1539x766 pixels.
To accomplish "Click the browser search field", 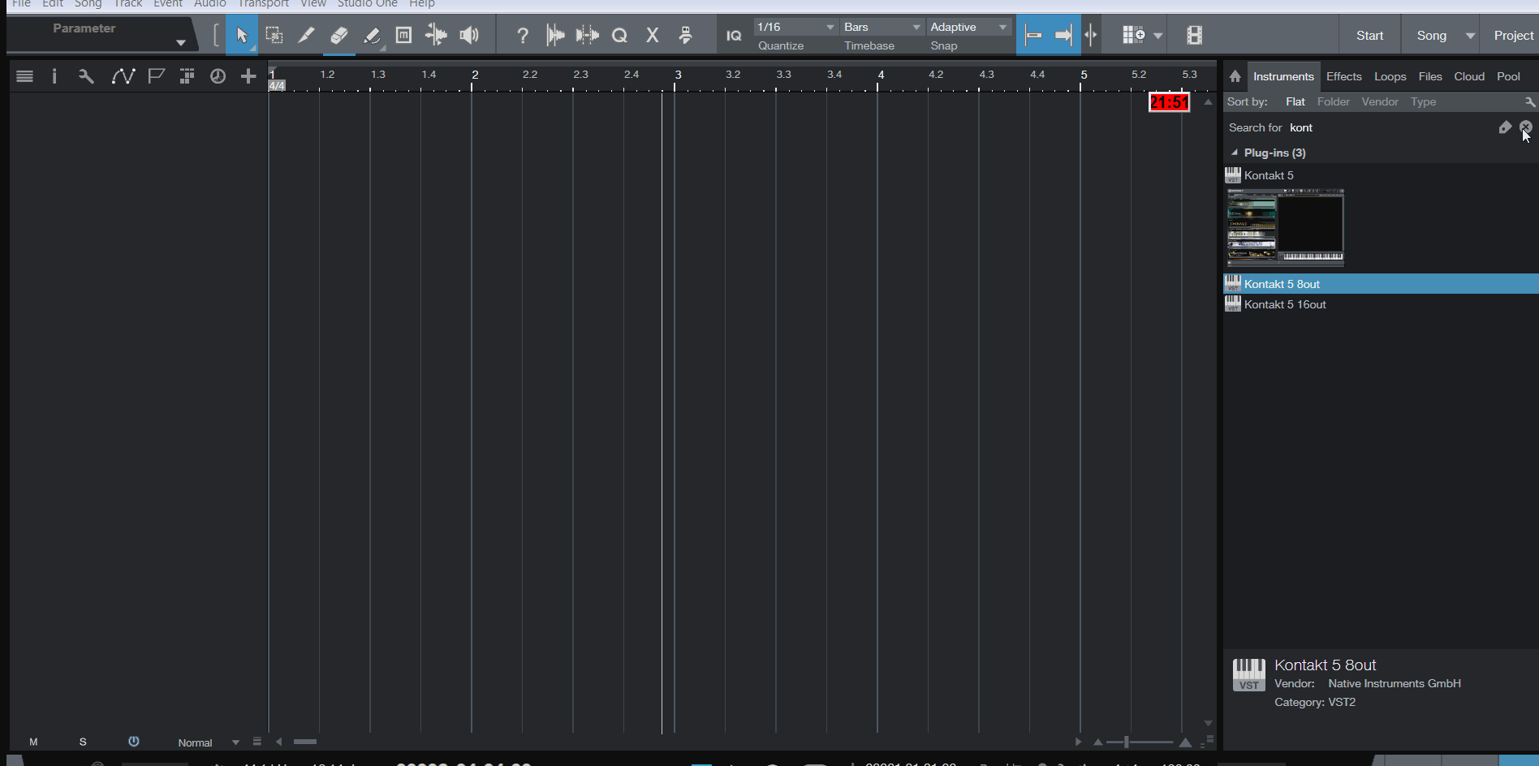I will [1391, 127].
